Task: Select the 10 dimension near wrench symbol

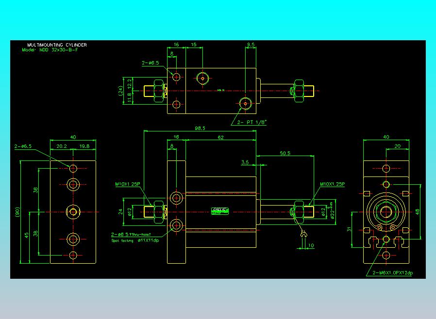Action: tap(311, 245)
